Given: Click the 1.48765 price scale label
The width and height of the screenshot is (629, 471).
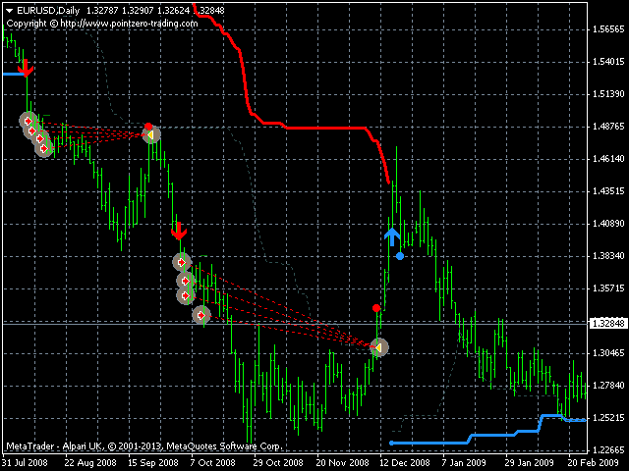Looking at the screenshot, I should 608,127.
